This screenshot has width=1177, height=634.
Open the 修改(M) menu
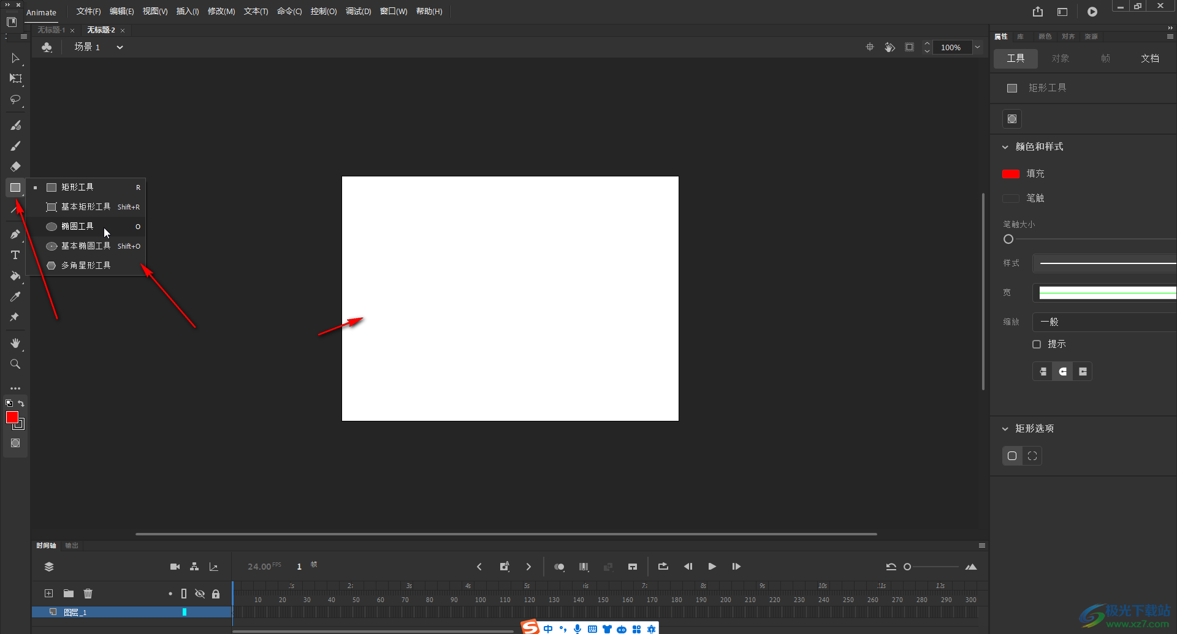click(221, 12)
